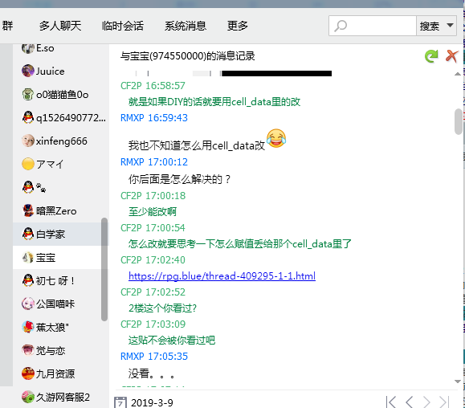Click 自学家 penguin avatar
Image resolution: width=465 pixels, height=408 pixels.
(x=28, y=234)
